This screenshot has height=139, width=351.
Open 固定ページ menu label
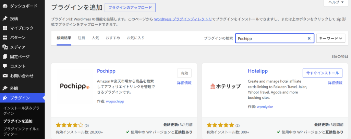(x=20, y=57)
